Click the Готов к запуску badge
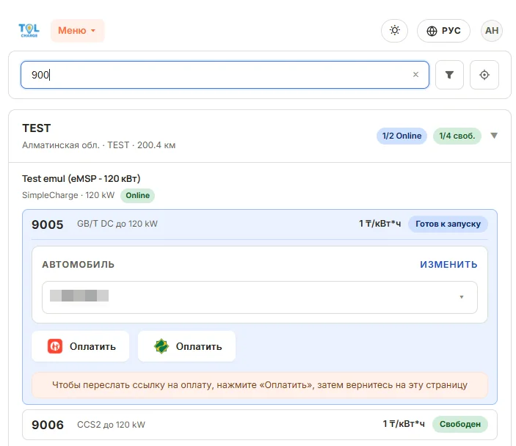Image resolution: width=516 pixels, height=446 pixels. click(x=448, y=224)
